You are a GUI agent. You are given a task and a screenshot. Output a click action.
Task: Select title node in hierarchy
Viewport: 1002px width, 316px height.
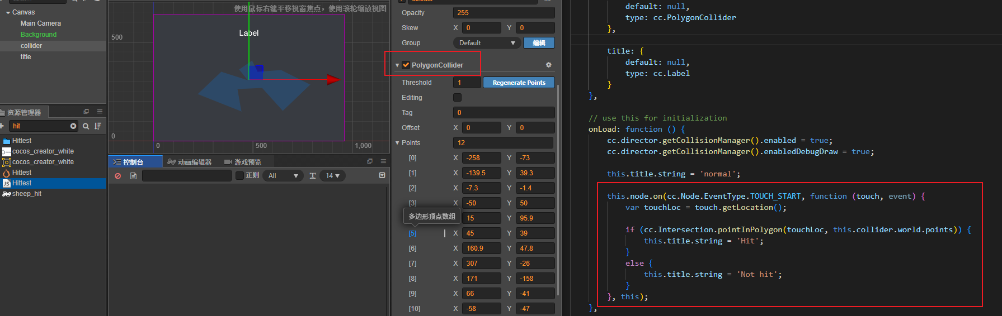pyautogui.click(x=26, y=57)
